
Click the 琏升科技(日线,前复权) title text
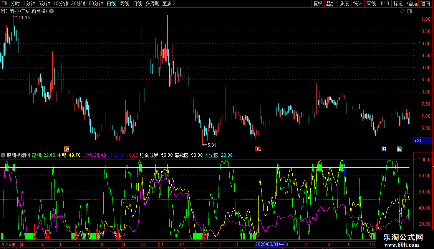(24, 11)
